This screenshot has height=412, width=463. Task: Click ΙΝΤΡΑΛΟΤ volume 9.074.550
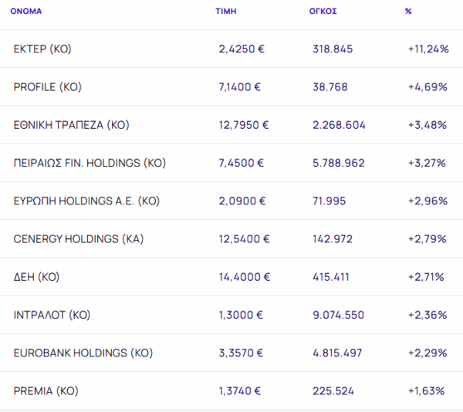pos(339,315)
